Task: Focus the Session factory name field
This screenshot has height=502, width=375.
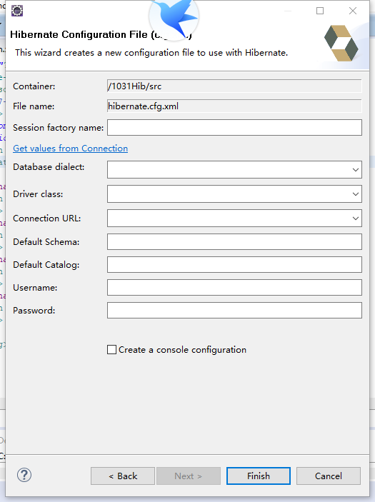Action: click(x=234, y=127)
